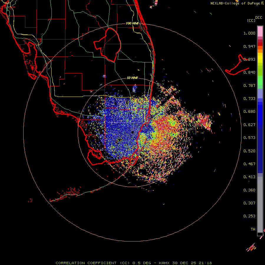Click the DCC label above the color scale
This screenshot has height=265, width=265.
pos(259,18)
